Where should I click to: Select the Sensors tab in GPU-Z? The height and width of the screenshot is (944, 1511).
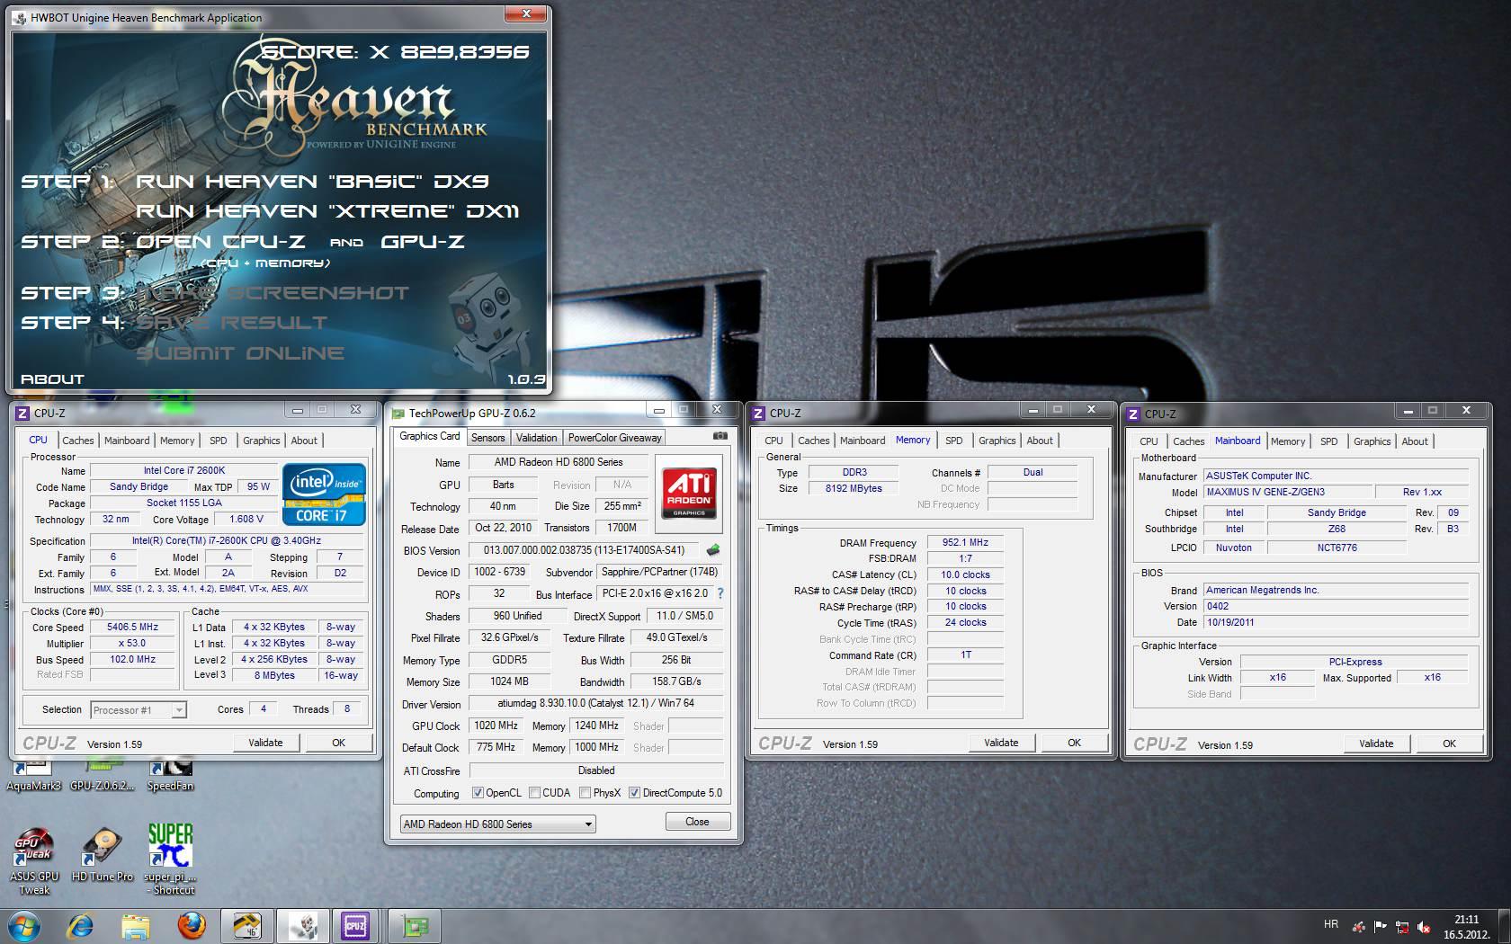point(487,438)
